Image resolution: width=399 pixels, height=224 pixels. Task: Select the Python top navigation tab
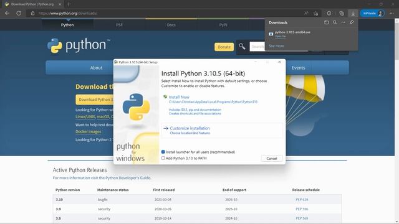pyautogui.click(x=67, y=25)
